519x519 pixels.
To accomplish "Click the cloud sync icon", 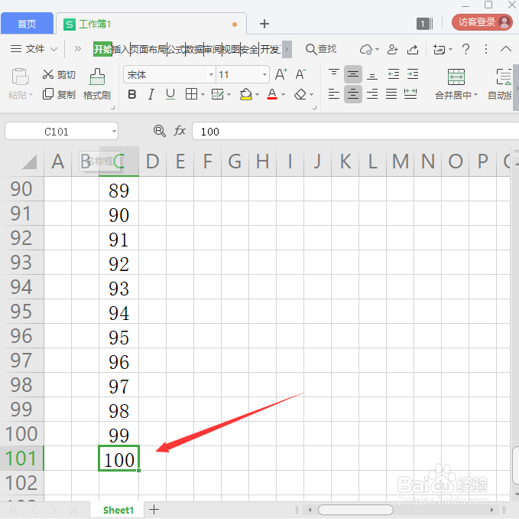I will pyautogui.click(x=366, y=50).
